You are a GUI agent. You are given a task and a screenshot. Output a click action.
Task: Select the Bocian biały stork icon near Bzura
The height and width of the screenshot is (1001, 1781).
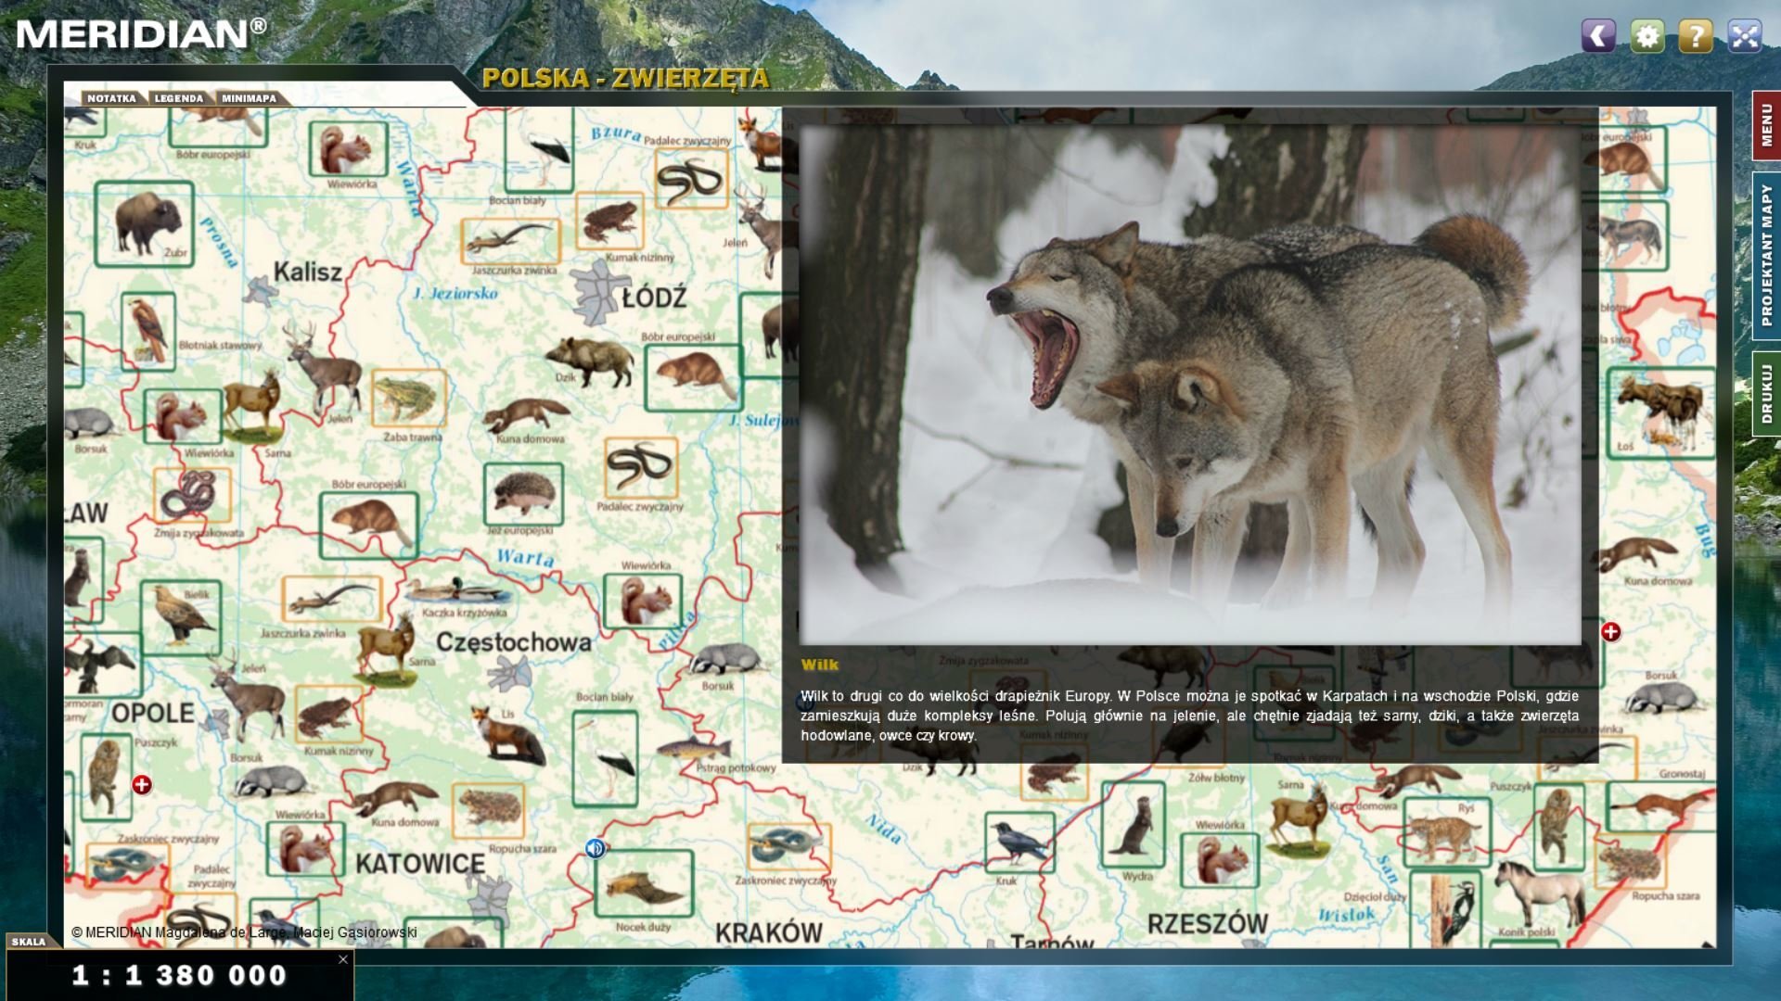(539, 148)
